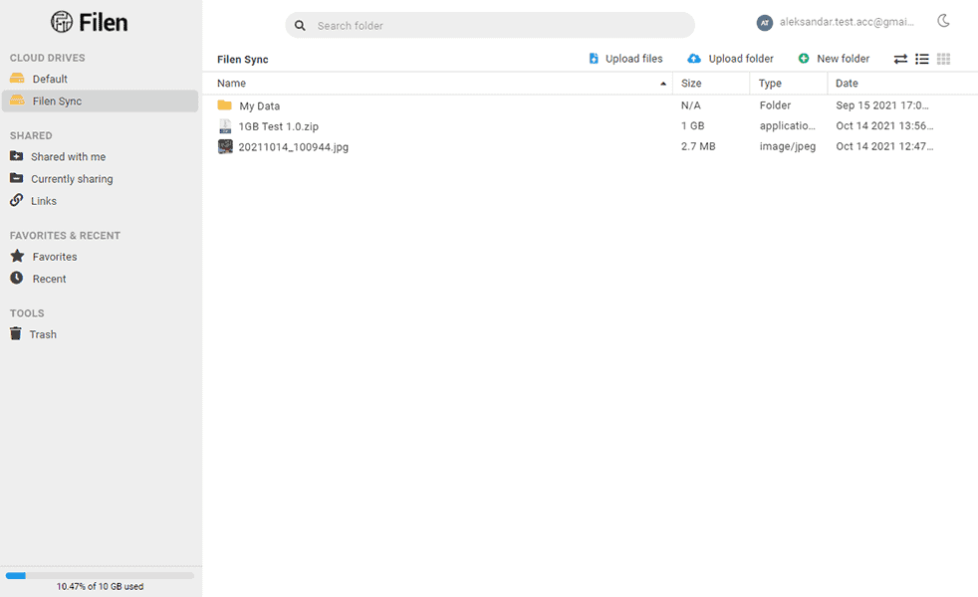This screenshot has height=597, width=978.
Task: Toggle dark mode with the moon icon
Action: pyautogui.click(x=944, y=21)
